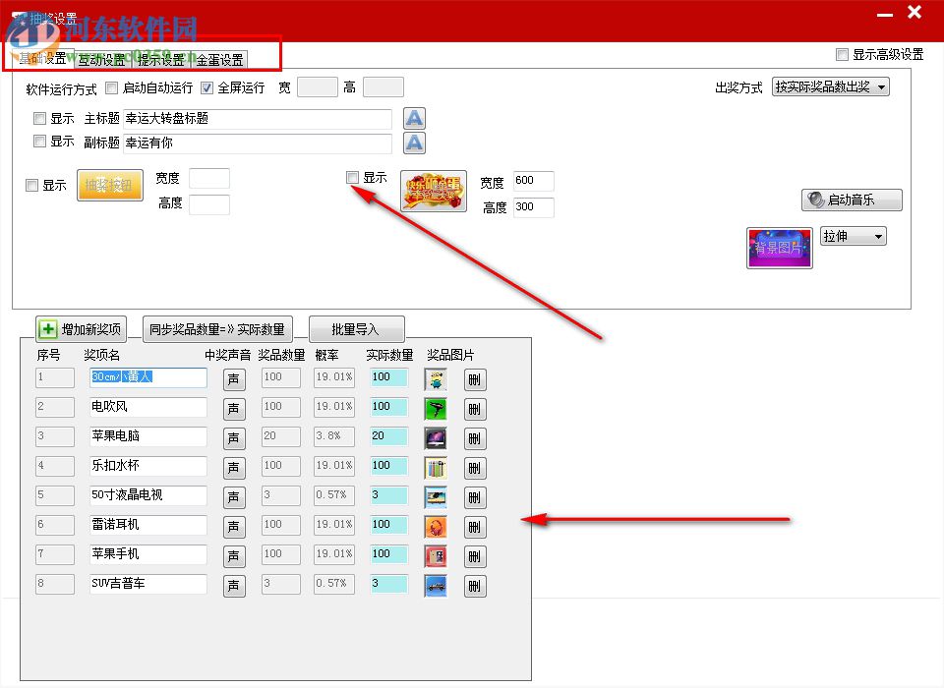Click the blue A icon next to 副标题 field
The width and height of the screenshot is (944, 688).
(414, 143)
